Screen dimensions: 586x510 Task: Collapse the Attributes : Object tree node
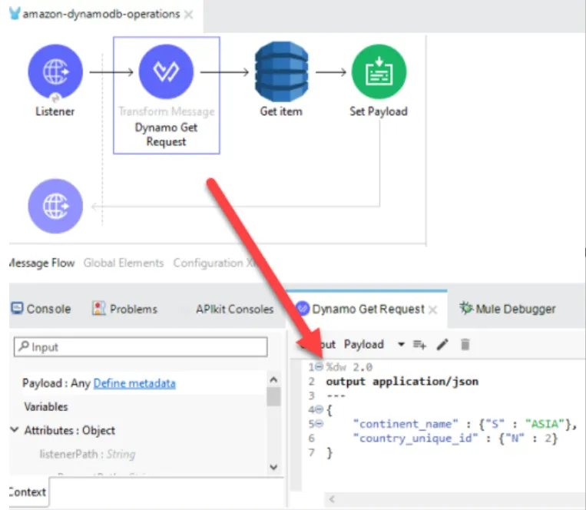click(14, 429)
